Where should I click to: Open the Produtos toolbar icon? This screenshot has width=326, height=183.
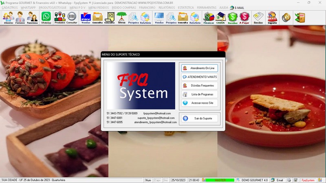coord(60,17)
